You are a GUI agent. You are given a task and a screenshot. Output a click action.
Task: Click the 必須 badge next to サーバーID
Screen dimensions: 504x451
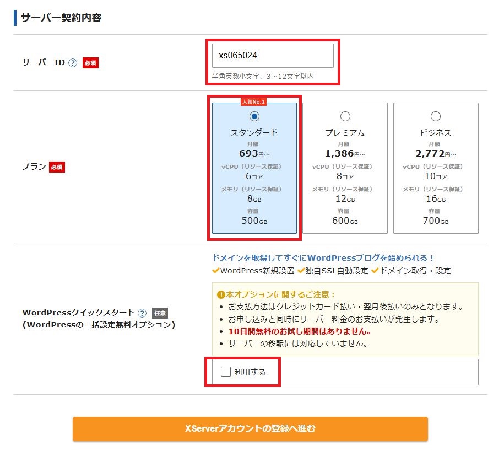coord(90,63)
